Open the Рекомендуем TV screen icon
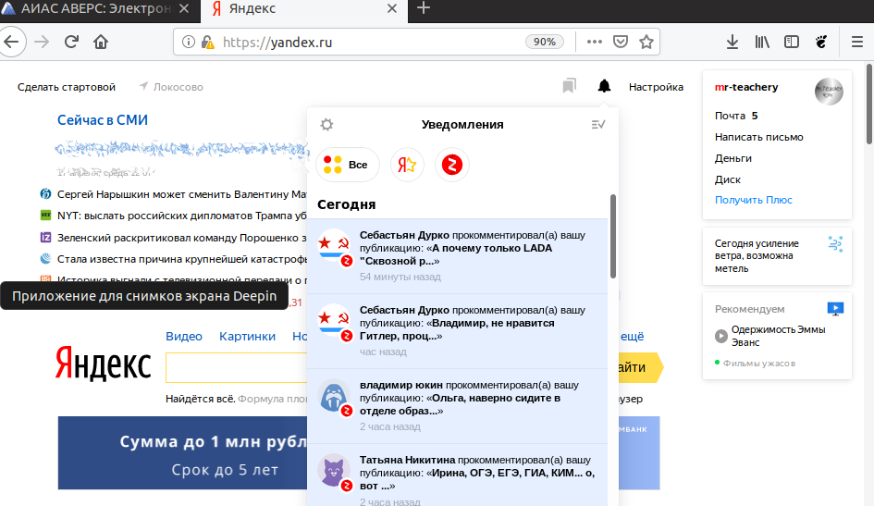Viewport: 874px width, 506px height. 835,309
